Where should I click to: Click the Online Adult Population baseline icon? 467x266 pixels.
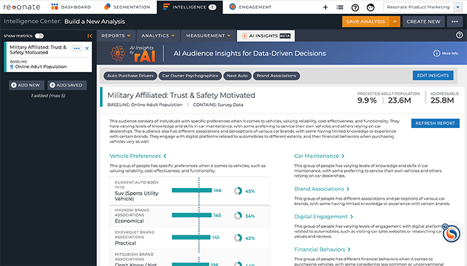[x=12, y=67]
